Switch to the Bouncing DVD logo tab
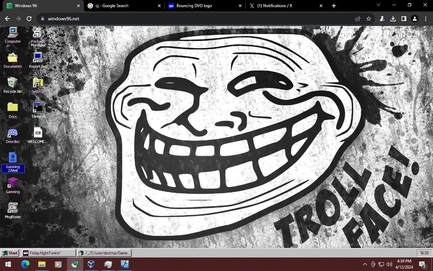The height and width of the screenshot is (271, 433). click(205, 6)
